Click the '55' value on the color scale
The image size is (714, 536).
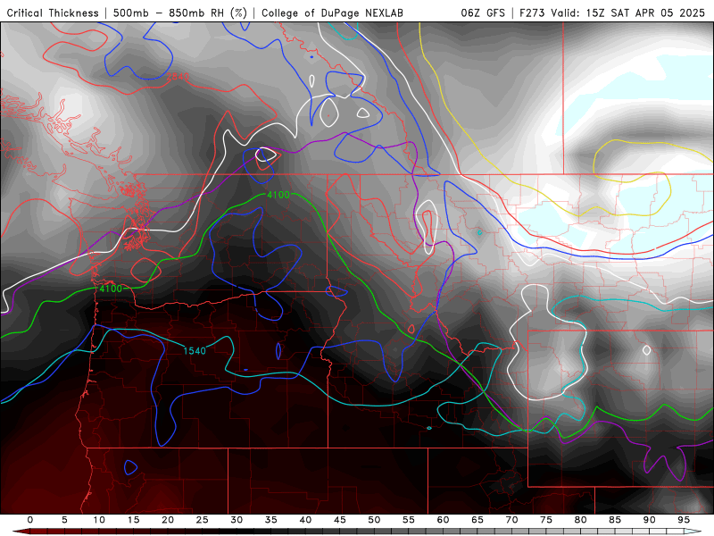[x=409, y=520]
